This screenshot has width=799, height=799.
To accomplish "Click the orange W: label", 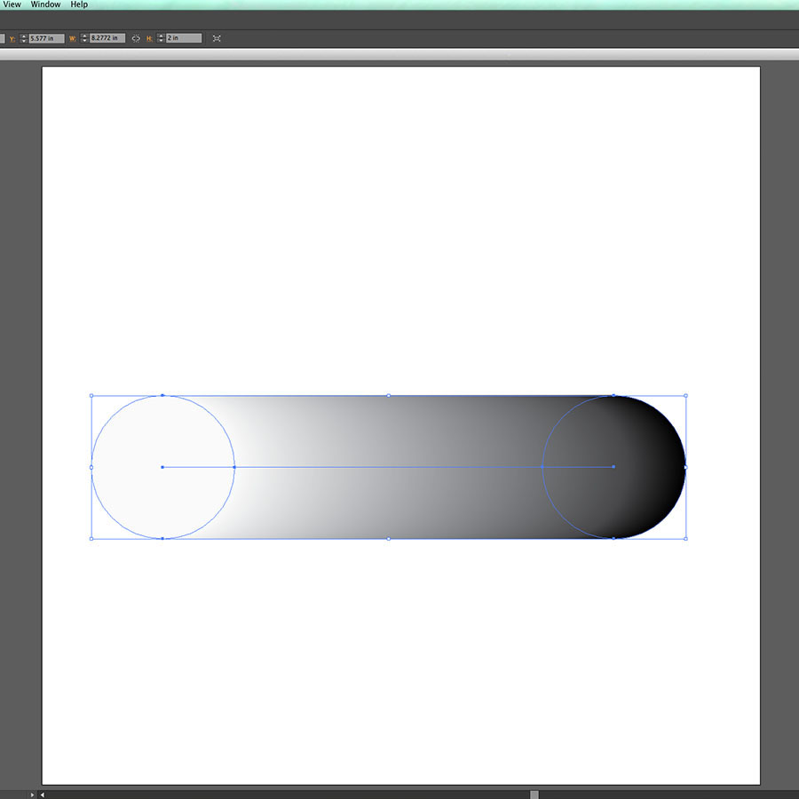I will tap(73, 39).
